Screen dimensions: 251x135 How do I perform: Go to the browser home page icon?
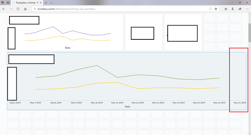(25, 9)
